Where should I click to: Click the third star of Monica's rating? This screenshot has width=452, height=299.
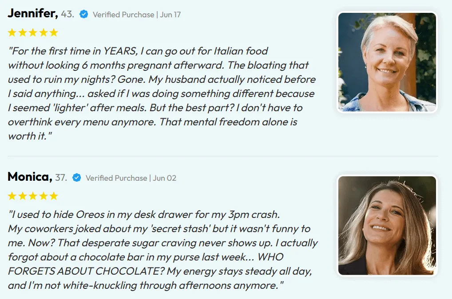pyautogui.click(x=33, y=196)
